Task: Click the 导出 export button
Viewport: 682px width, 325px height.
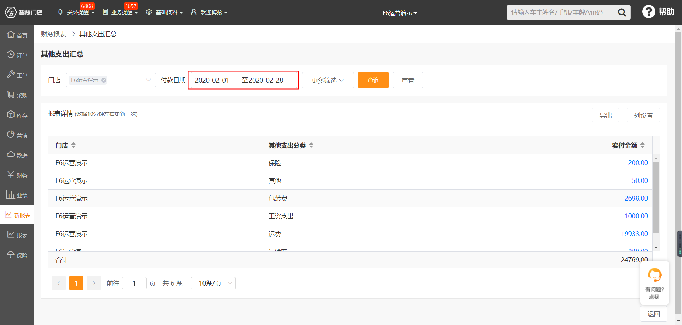Action: coord(605,115)
